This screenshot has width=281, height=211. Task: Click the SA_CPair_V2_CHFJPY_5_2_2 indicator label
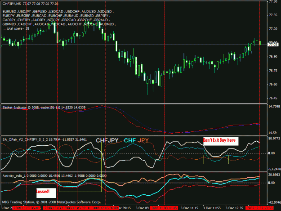pyautogui.click(x=45, y=139)
